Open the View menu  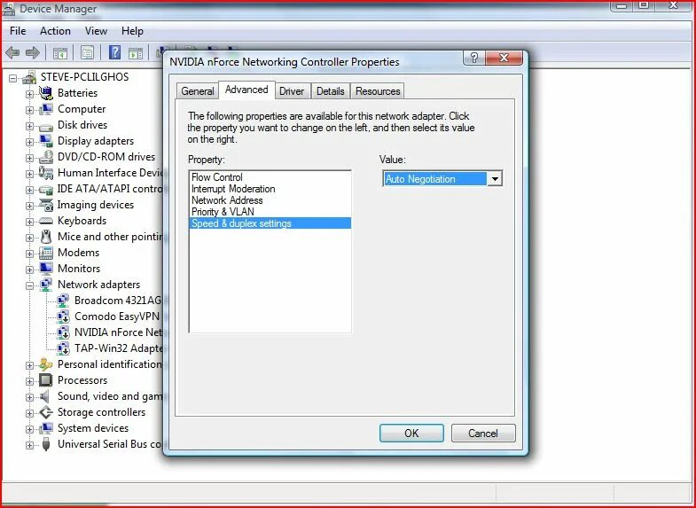(x=96, y=31)
